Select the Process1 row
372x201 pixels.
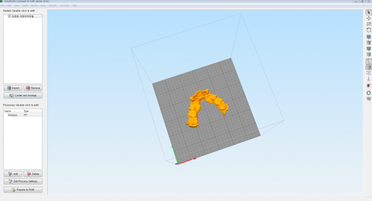coord(23,115)
